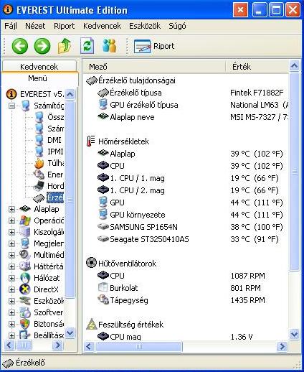Click the Riport toolbar button
The height and width of the screenshot is (372, 304).
coord(154,46)
